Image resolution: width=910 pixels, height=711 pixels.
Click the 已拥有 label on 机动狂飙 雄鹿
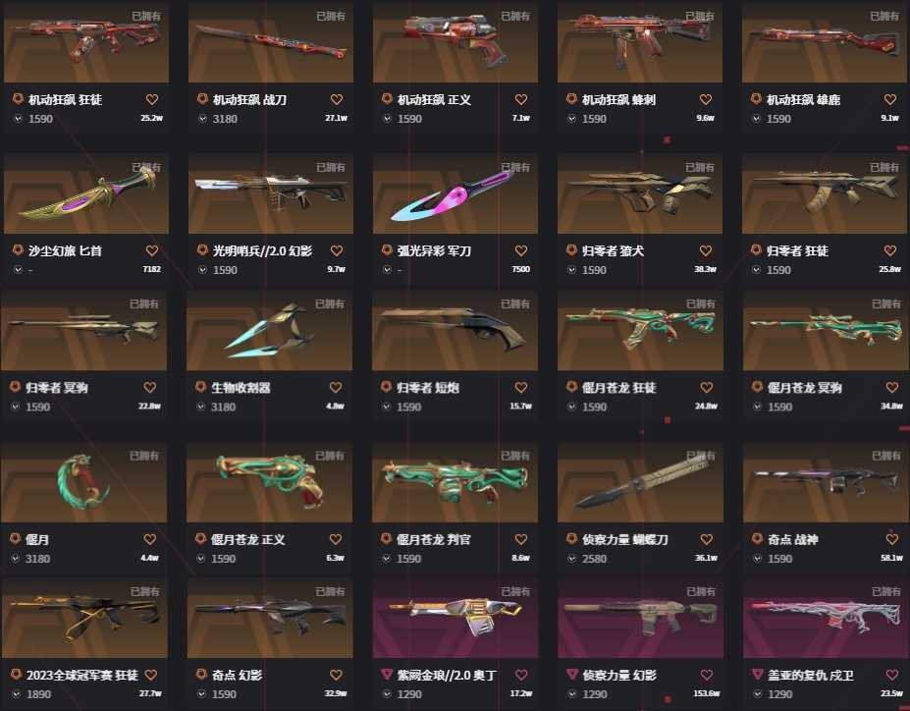click(883, 17)
